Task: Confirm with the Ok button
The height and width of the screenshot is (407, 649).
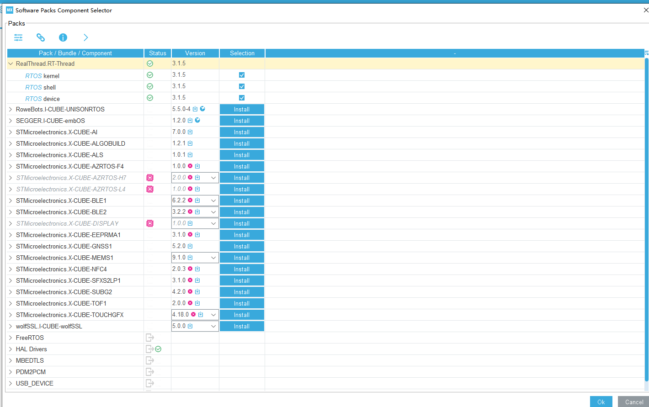Action: pos(601,402)
